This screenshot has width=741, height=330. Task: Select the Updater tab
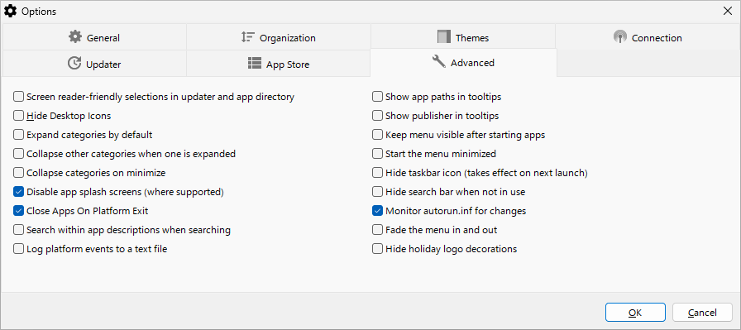[x=94, y=64]
